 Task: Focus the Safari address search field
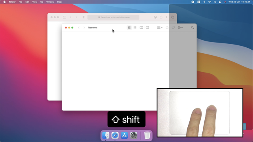click(113, 17)
